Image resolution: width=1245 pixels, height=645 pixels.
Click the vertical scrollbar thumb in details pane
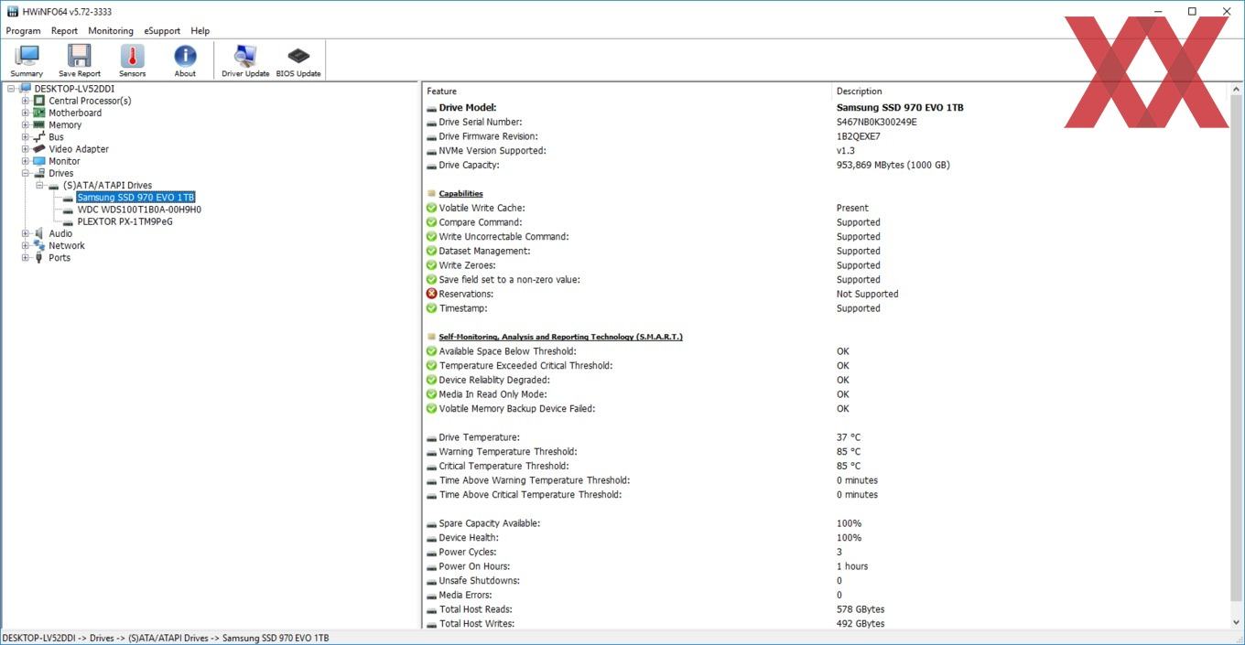pyautogui.click(x=1236, y=348)
